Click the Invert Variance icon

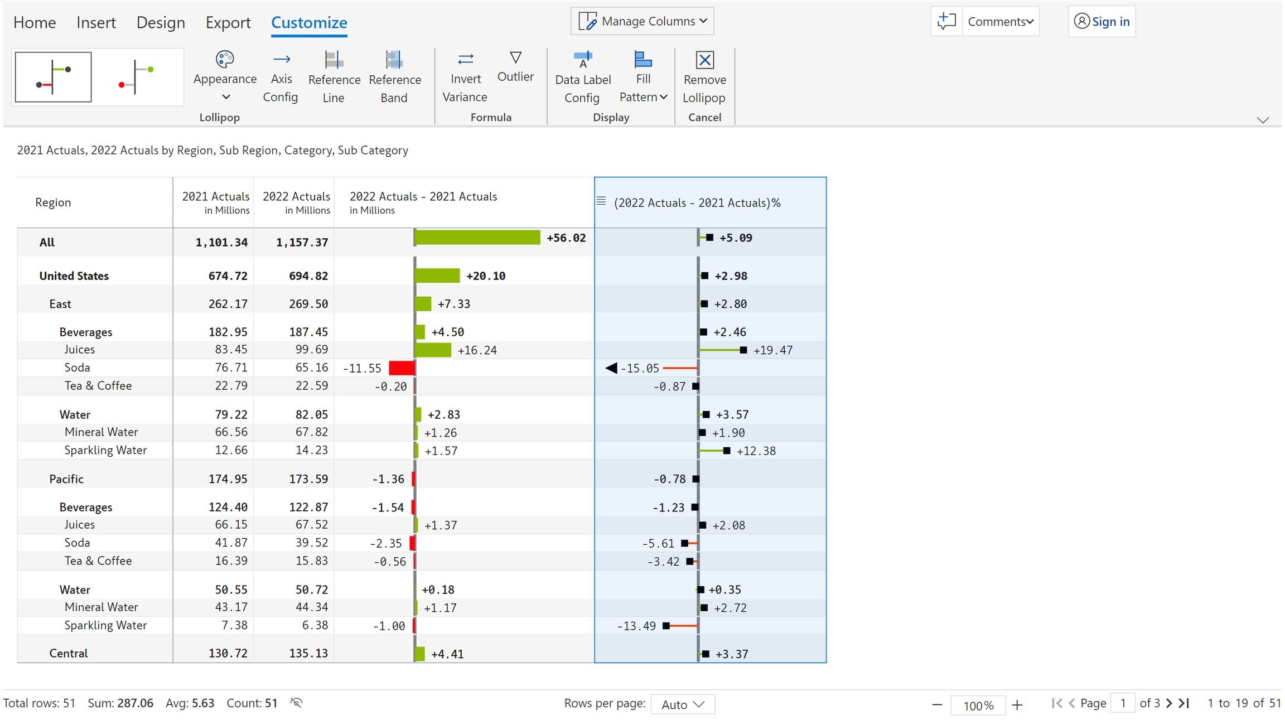click(x=465, y=59)
